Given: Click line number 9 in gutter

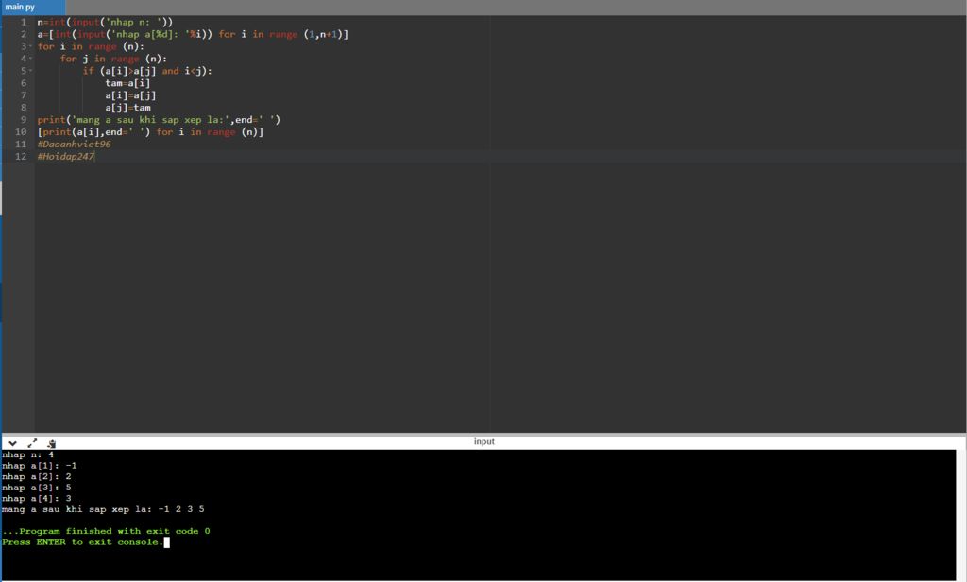Looking at the screenshot, I should click(x=24, y=120).
